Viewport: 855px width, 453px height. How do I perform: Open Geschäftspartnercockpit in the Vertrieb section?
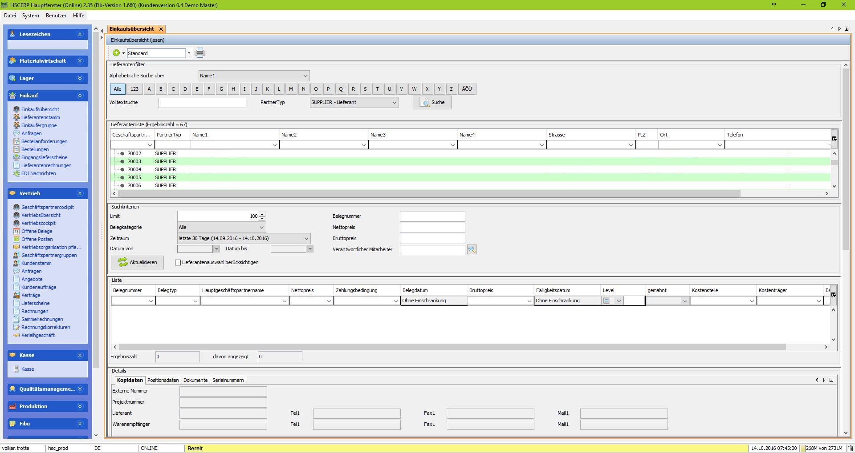pyautogui.click(x=48, y=207)
